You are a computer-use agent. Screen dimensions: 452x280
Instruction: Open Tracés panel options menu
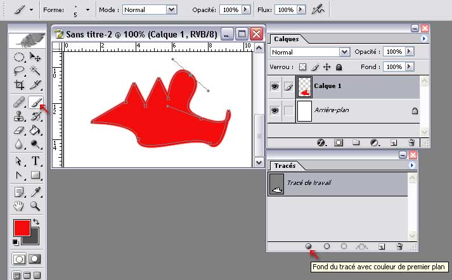click(411, 165)
